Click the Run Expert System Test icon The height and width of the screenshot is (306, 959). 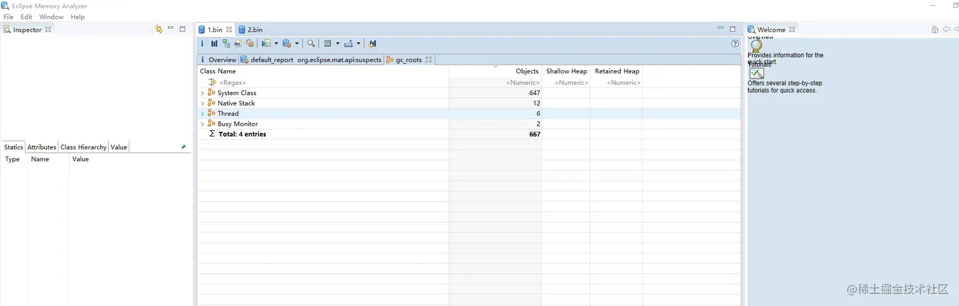pos(266,44)
